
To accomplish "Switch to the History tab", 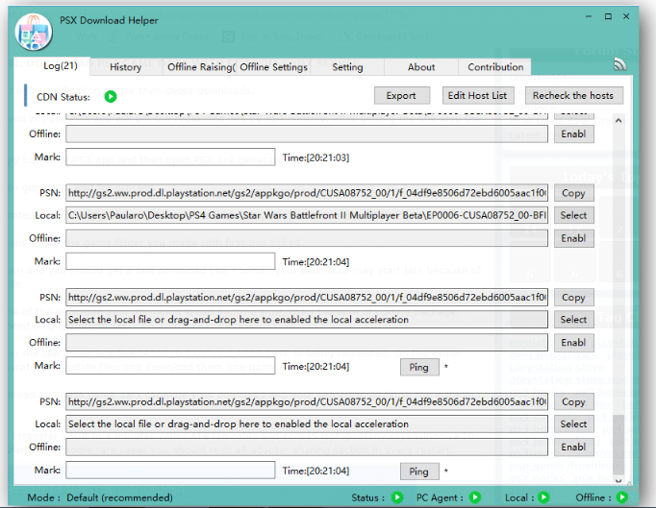I will [125, 67].
